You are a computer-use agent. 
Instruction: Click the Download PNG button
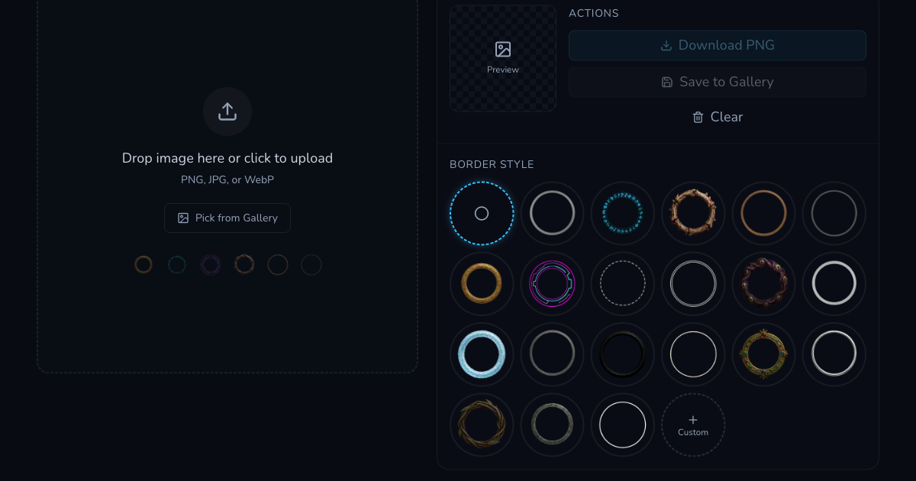tap(718, 45)
